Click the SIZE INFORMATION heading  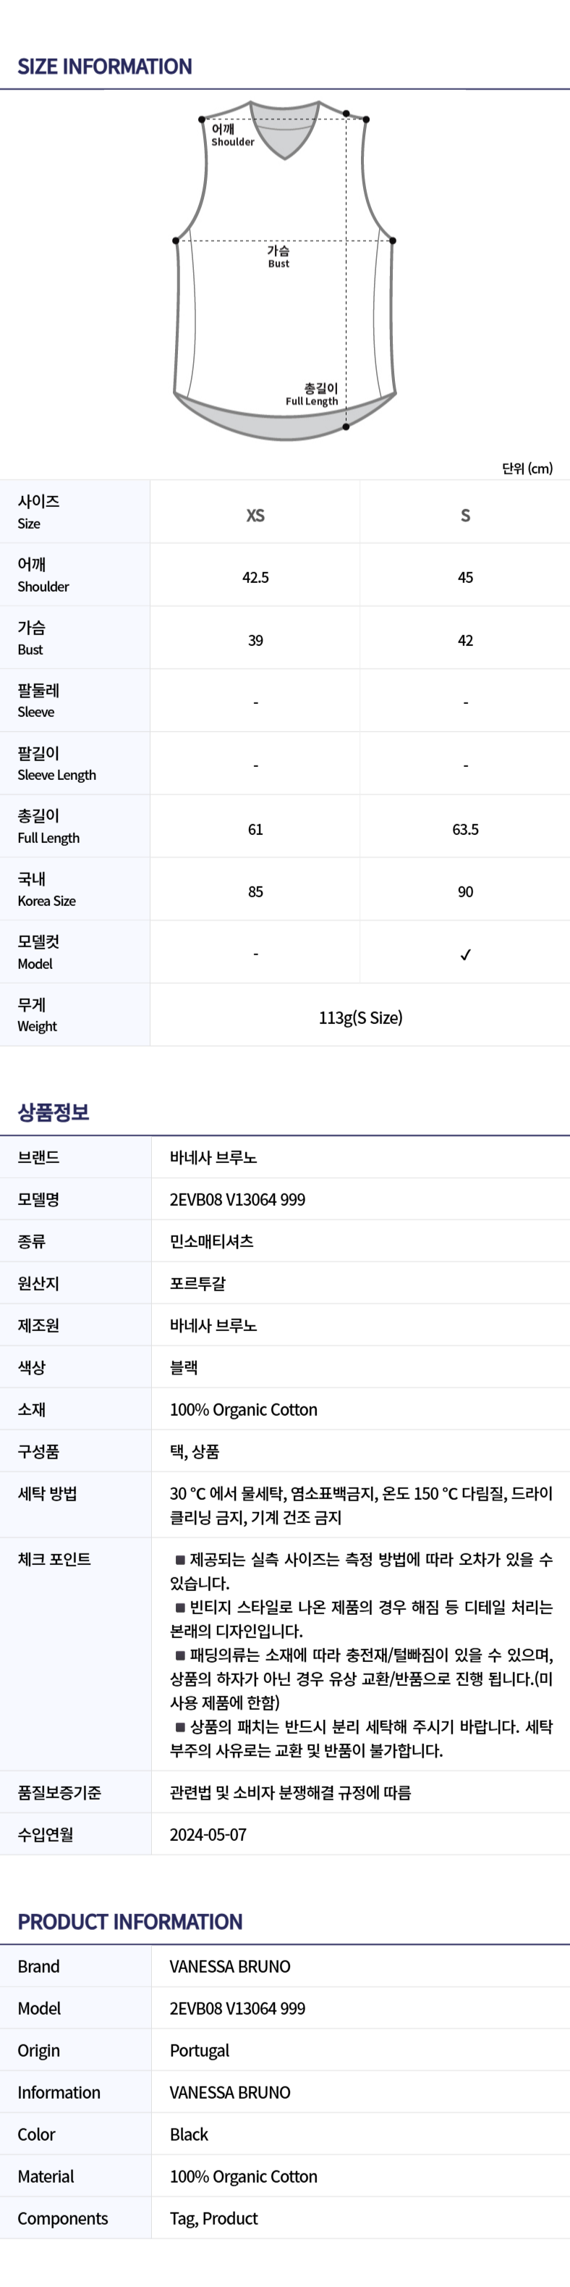(x=105, y=67)
